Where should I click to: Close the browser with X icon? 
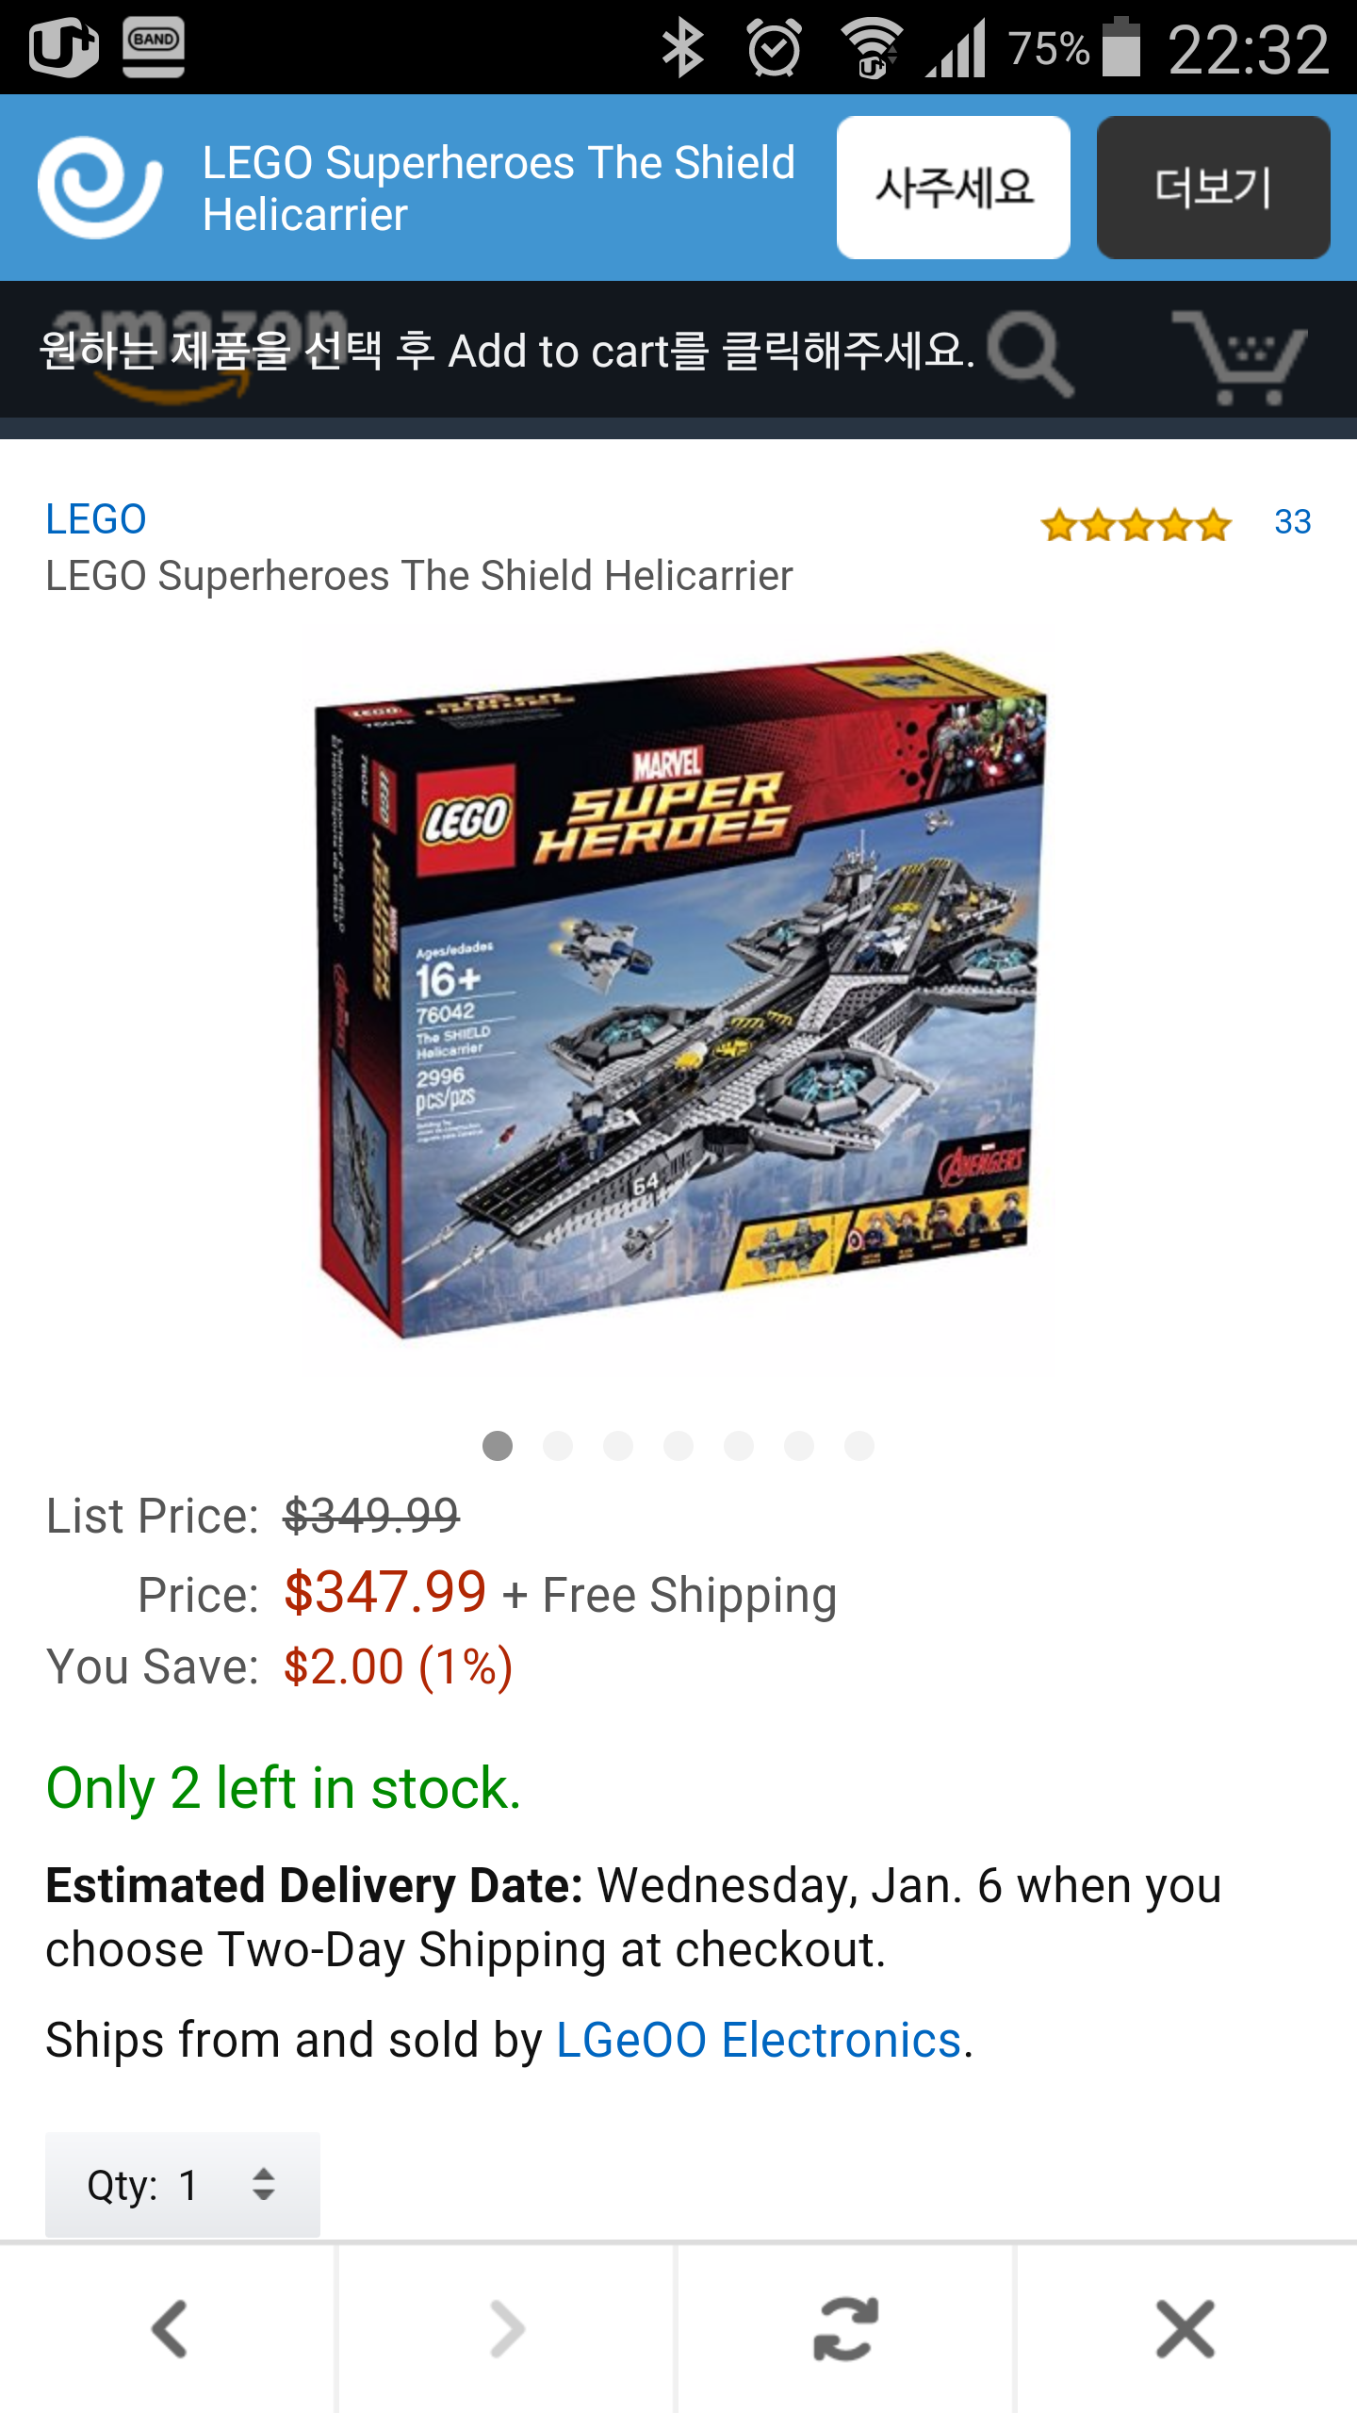[x=1185, y=2329]
